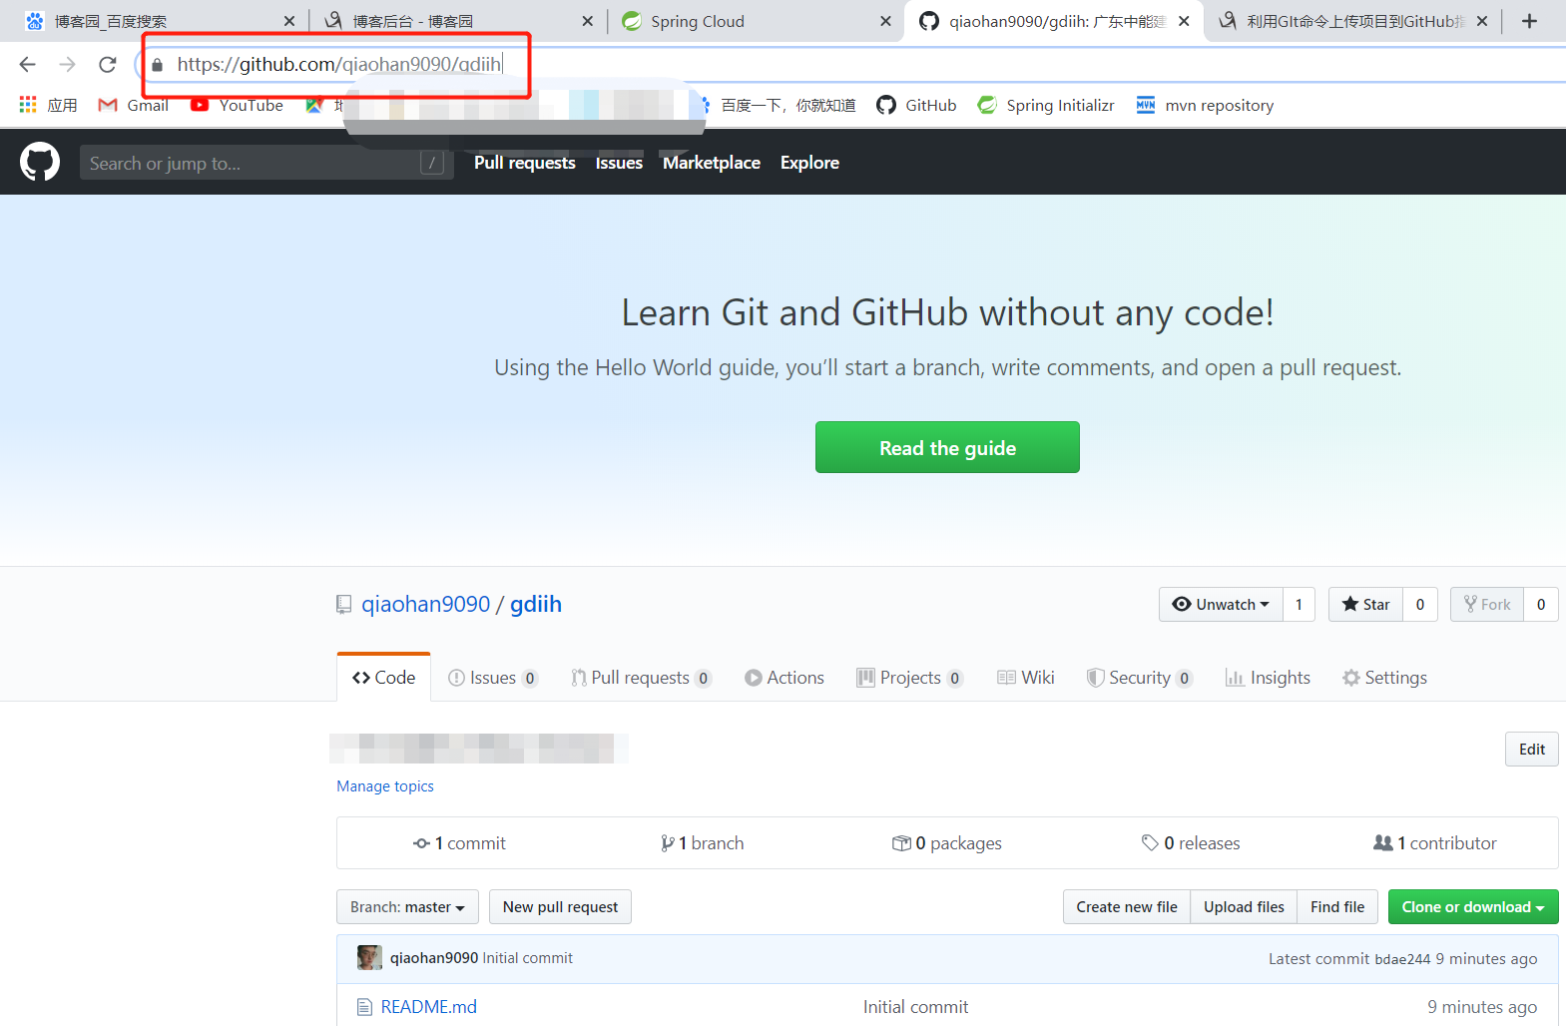Close the 博客园_百度搜索 tab
This screenshot has width=1566, height=1026.
click(x=289, y=21)
